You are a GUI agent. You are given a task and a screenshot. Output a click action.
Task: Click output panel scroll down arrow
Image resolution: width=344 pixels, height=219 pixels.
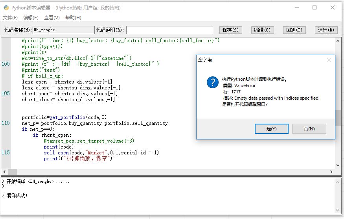pos(337,211)
